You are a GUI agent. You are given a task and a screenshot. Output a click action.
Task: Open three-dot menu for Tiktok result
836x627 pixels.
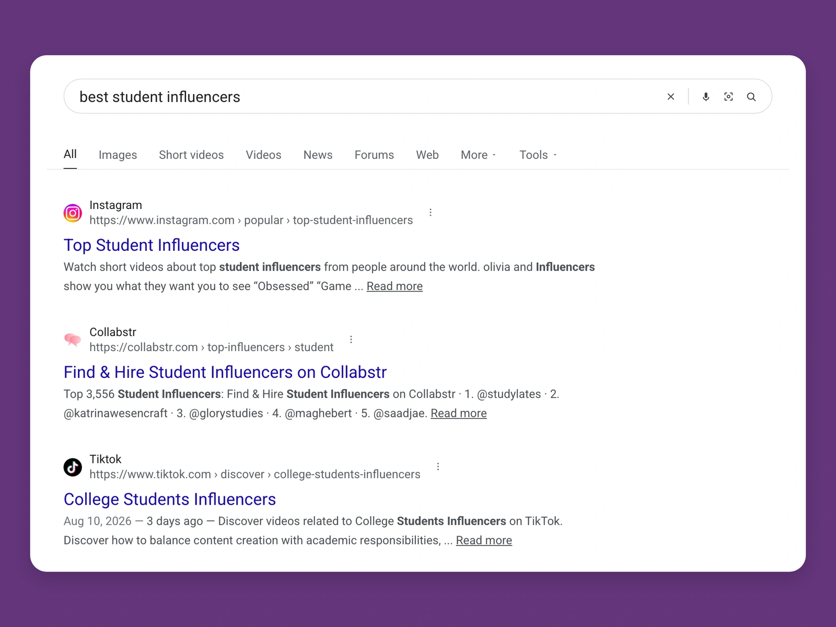tap(438, 467)
